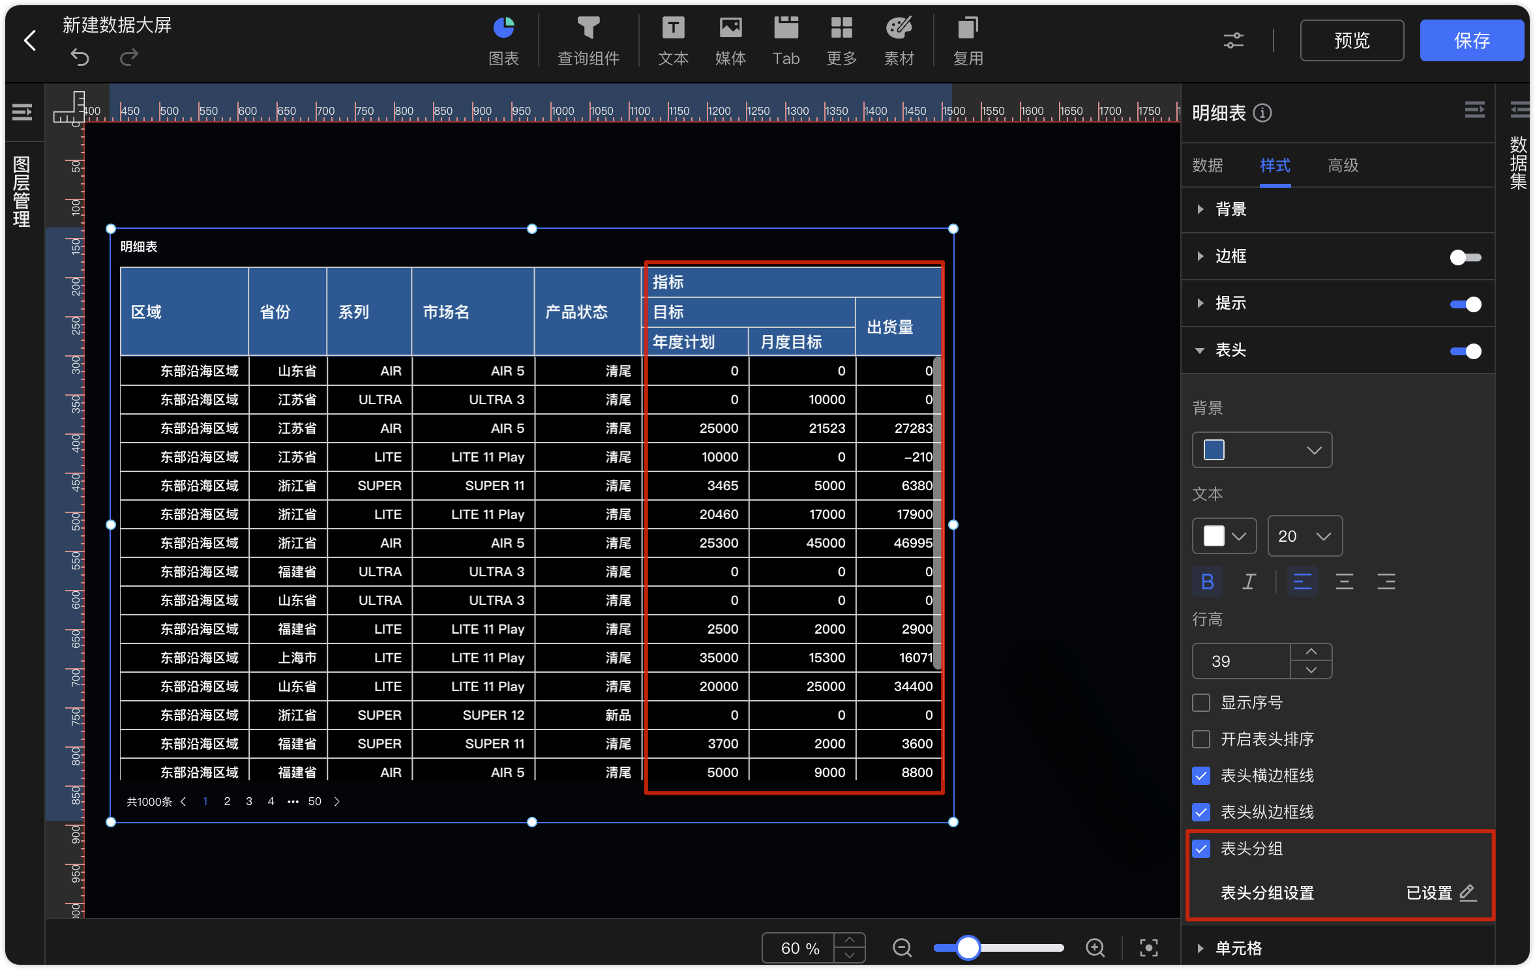Open the 数据集 dataset side panel
This screenshot has width=1535, height=970.
tap(1518, 163)
